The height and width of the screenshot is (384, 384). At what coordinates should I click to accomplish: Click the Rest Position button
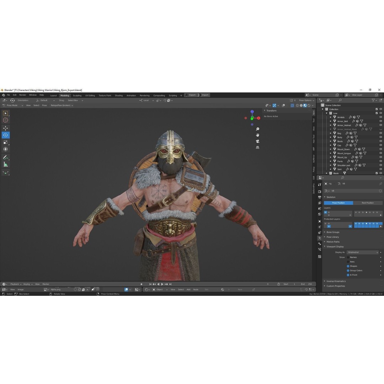point(368,203)
